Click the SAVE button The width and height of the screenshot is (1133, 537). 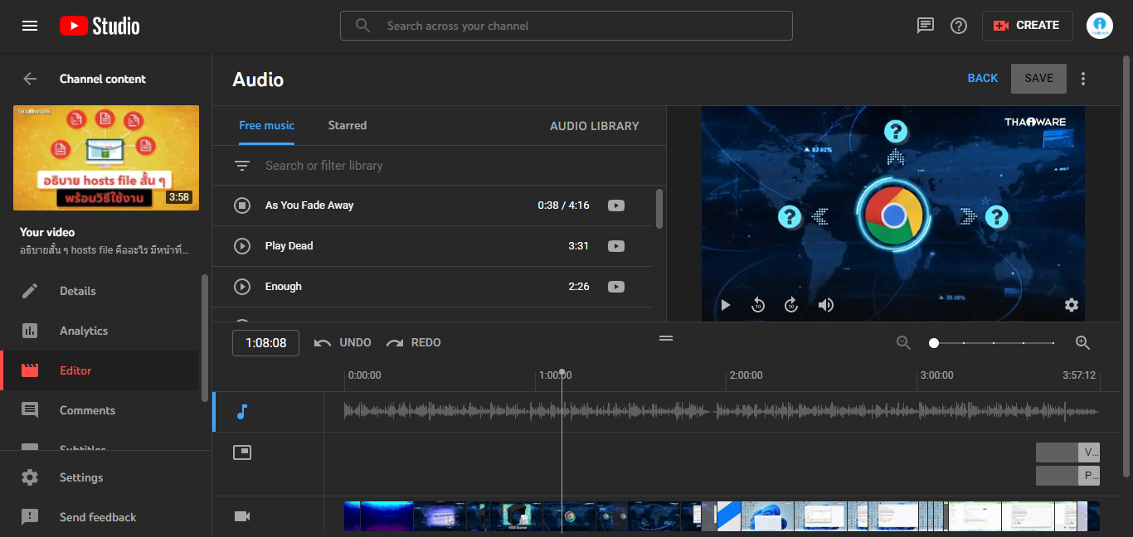click(x=1038, y=79)
